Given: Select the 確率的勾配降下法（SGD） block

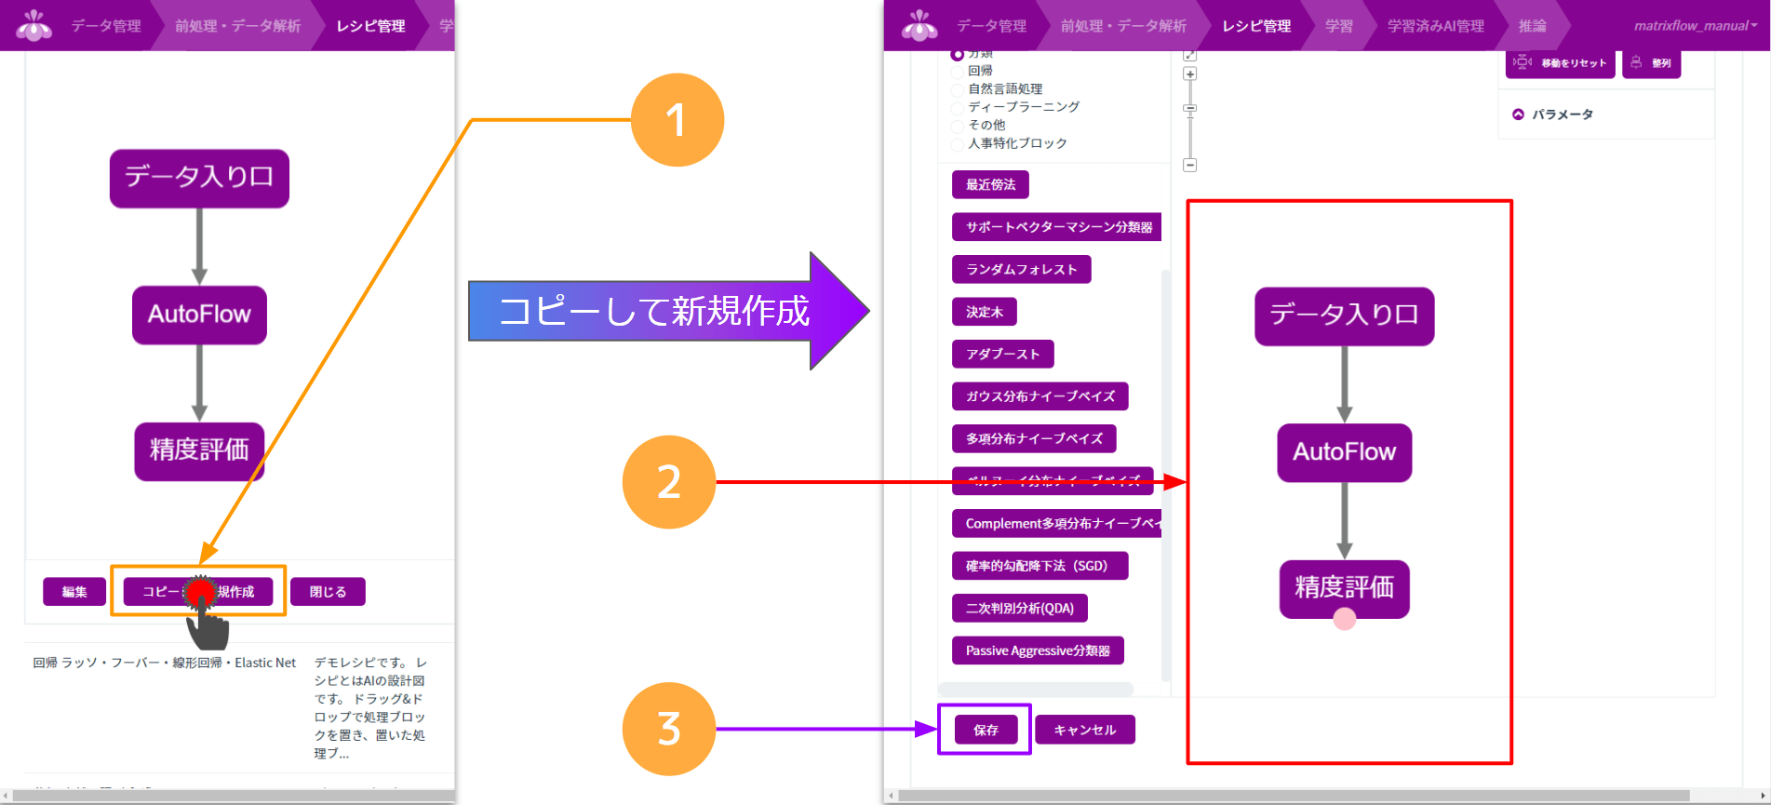Looking at the screenshot, I should 1040,566.
